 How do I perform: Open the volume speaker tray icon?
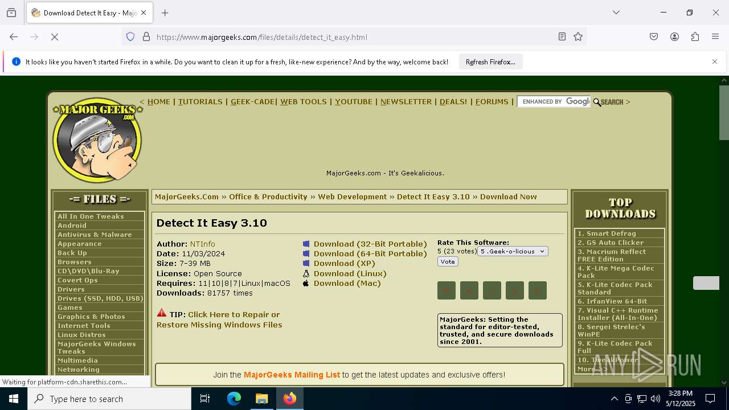656,399
